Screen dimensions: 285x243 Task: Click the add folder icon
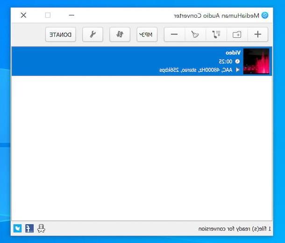(x=237, y=35)
